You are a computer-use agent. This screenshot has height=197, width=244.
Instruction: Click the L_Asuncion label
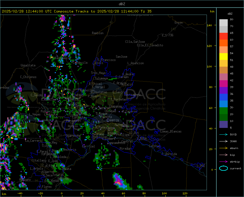coord(136,63)
